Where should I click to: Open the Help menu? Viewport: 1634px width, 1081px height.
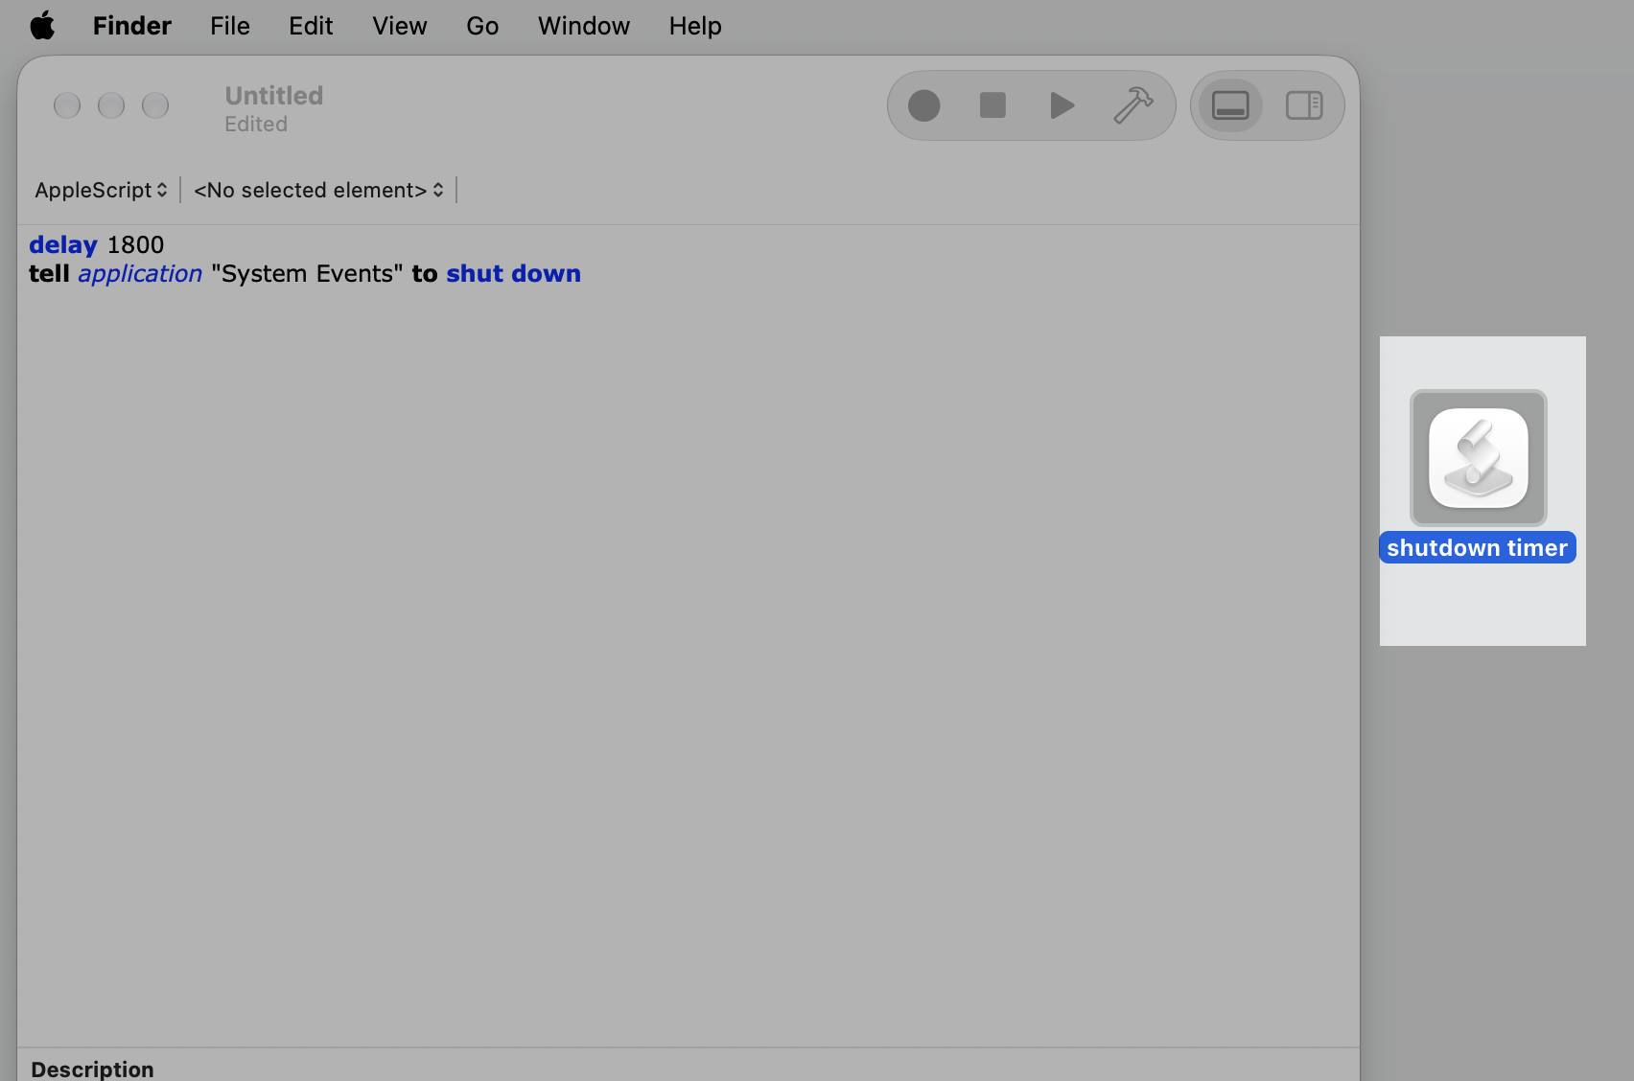695,26
